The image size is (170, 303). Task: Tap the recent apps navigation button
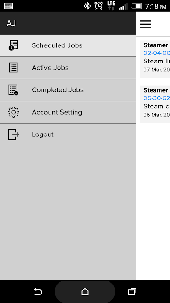[x=132, y=292]
